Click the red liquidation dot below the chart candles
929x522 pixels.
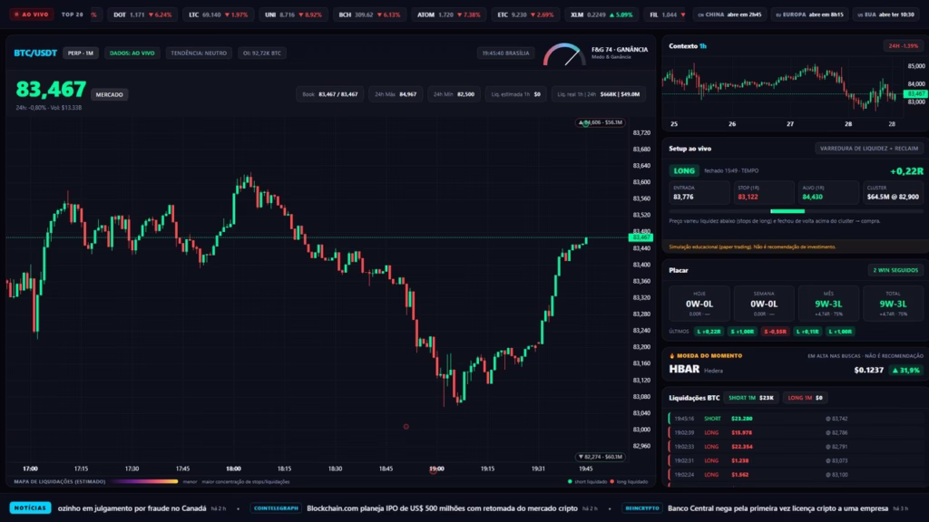[406, 426]
